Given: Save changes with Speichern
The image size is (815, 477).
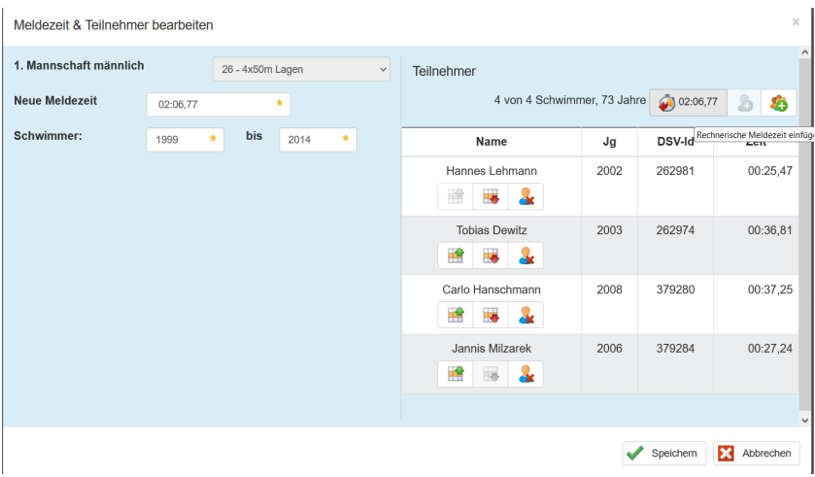Looking at the screenshot, I should 662,453.
